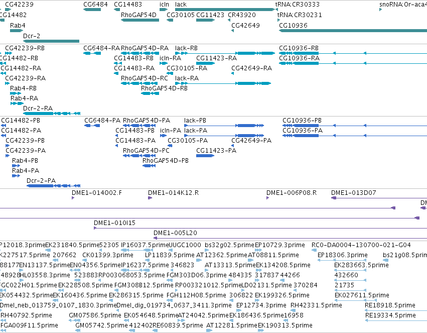Click the CG6484-PA protein label
Screen dimensions: 427x333
[x=102, y=121]
